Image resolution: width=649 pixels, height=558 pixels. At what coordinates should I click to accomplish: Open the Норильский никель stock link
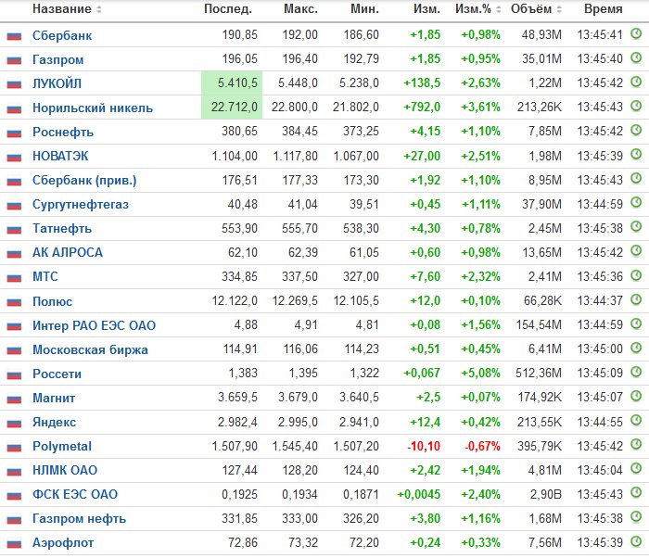coord(93,108)
